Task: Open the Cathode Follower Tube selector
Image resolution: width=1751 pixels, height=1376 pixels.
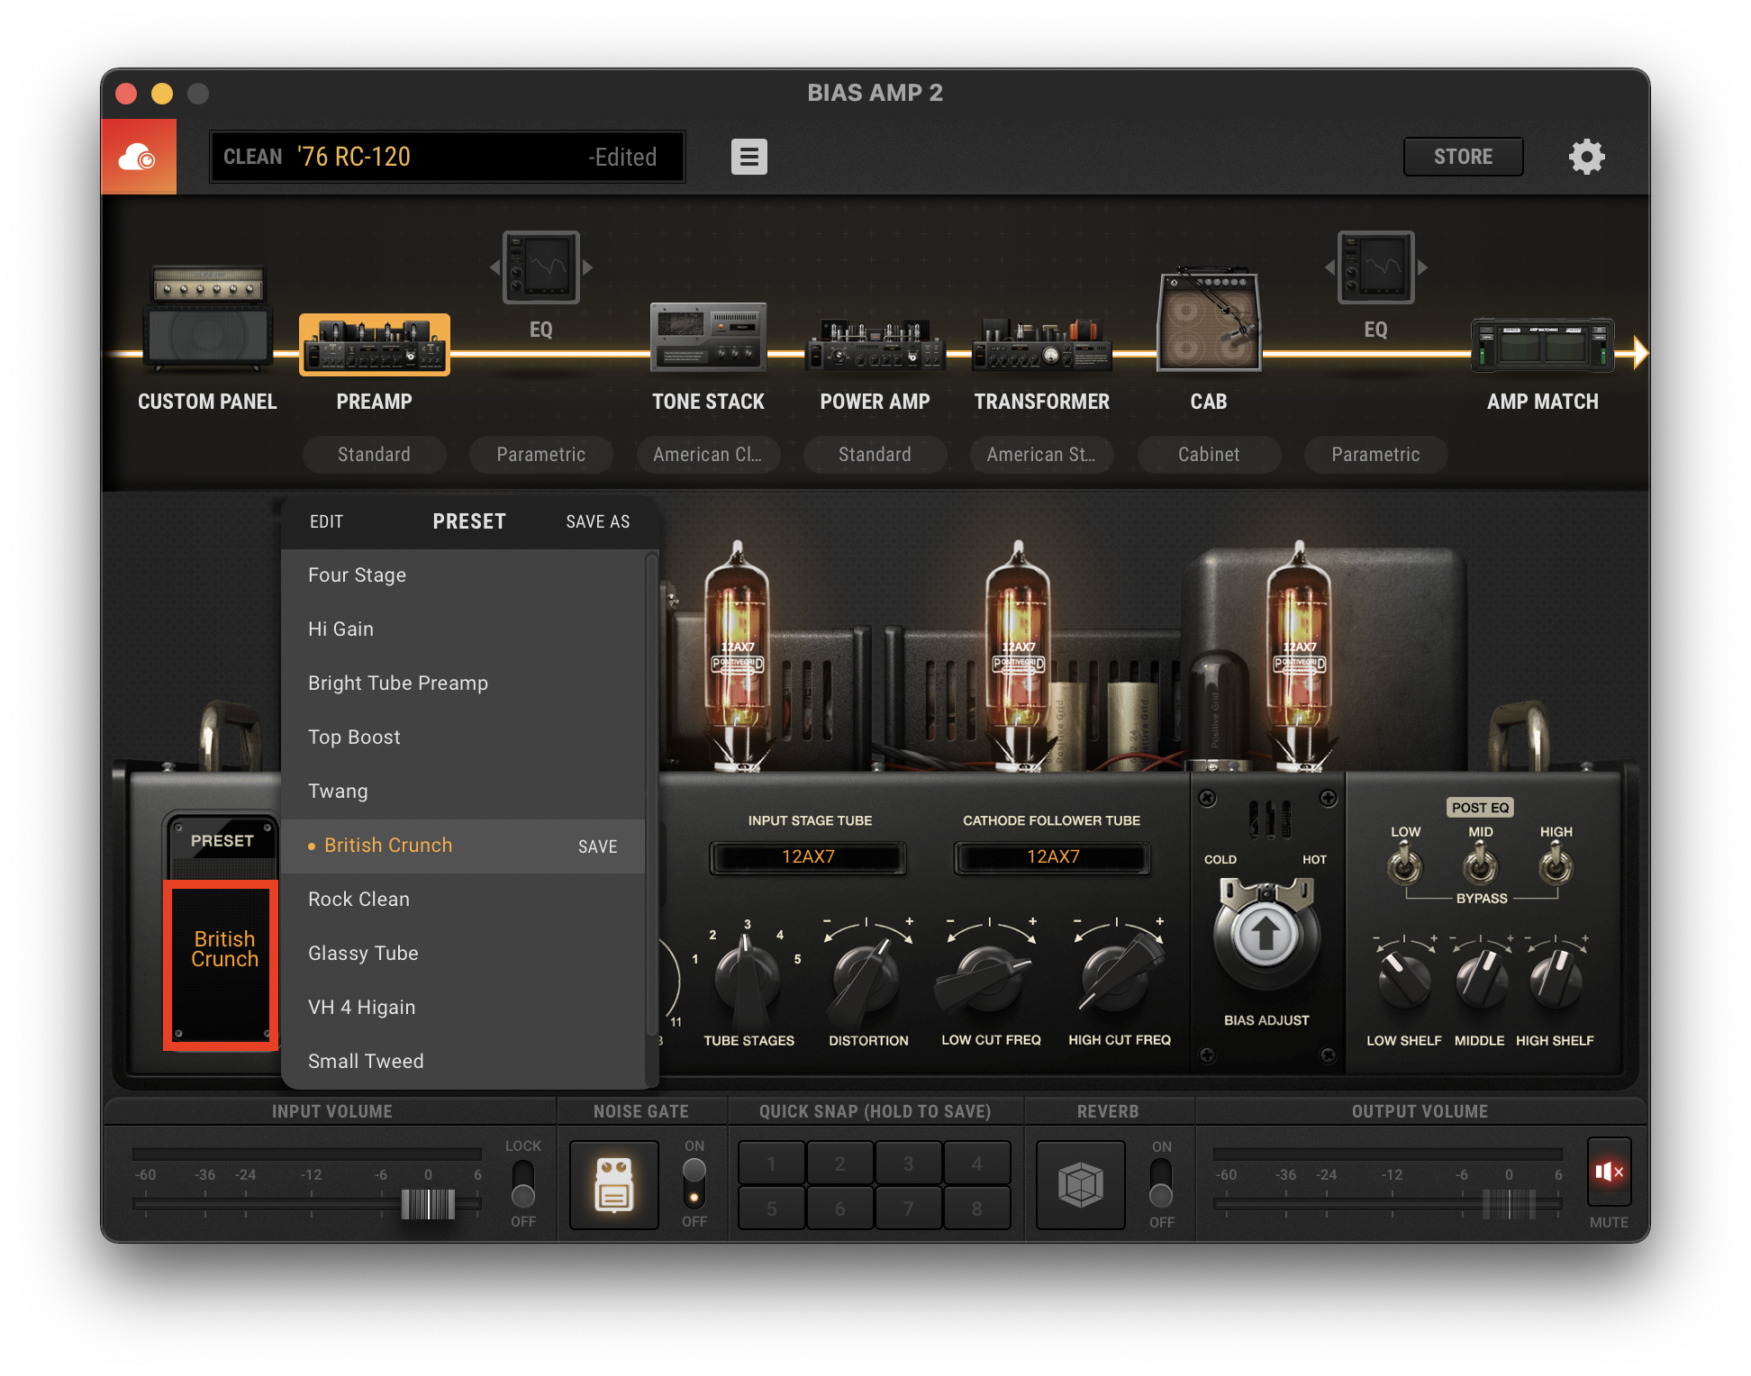Action: point(1052,856)
